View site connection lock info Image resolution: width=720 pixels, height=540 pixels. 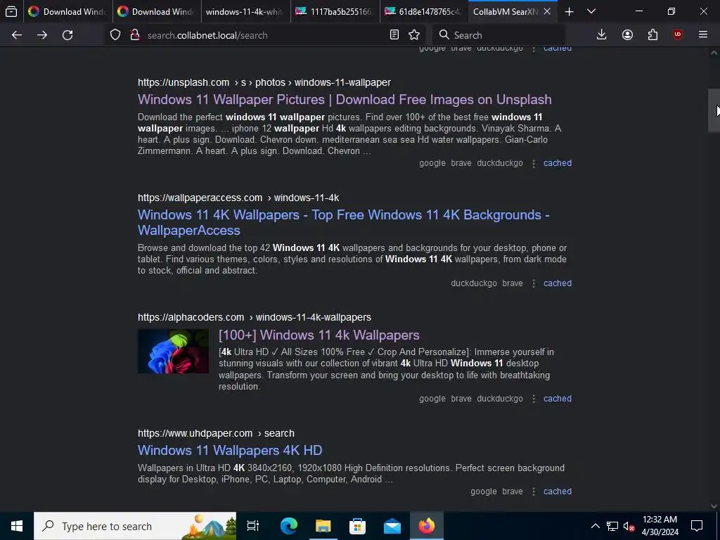point(134,35)
